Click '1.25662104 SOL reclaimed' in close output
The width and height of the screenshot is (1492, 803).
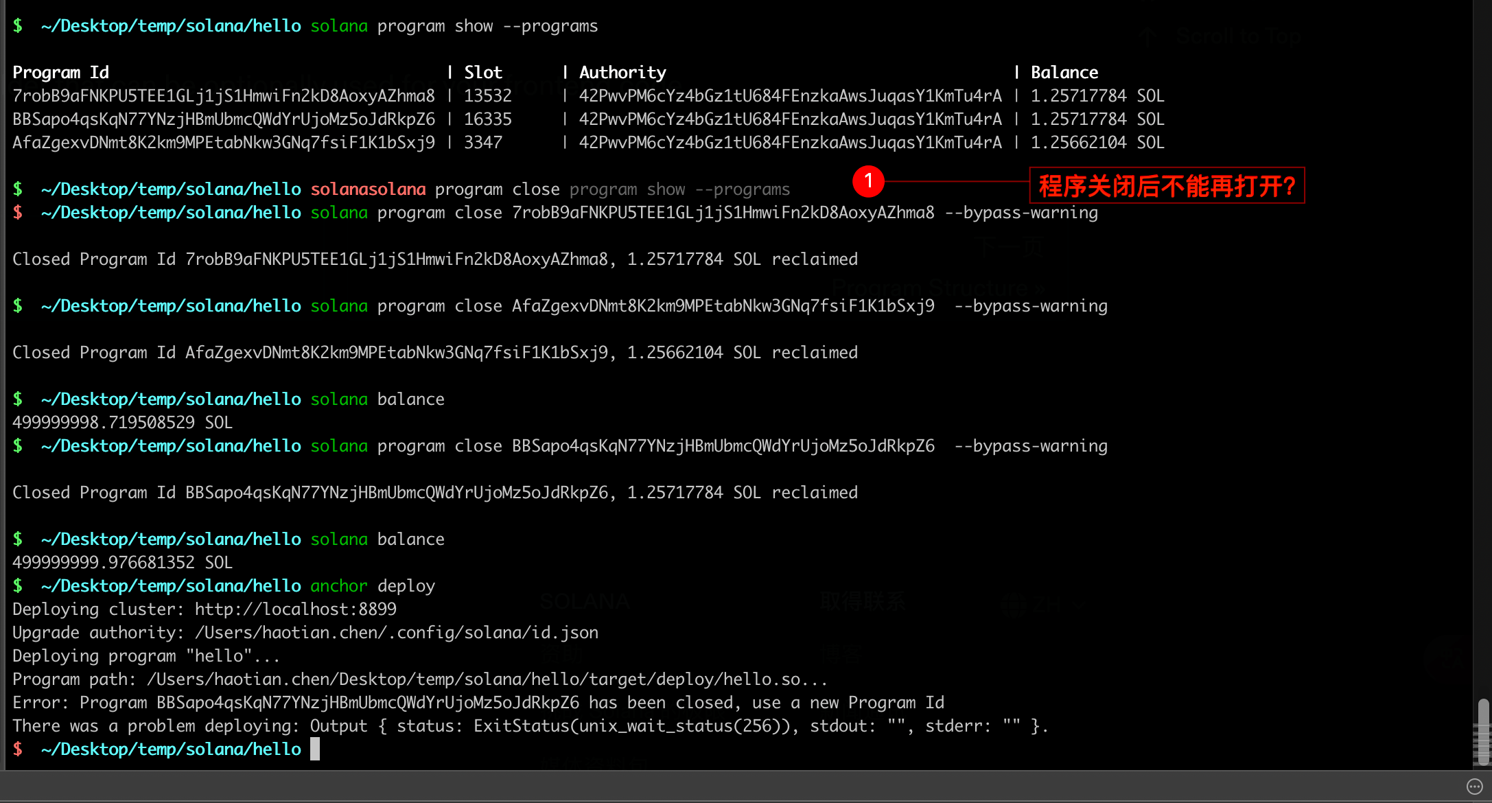(x=743, y=353)
